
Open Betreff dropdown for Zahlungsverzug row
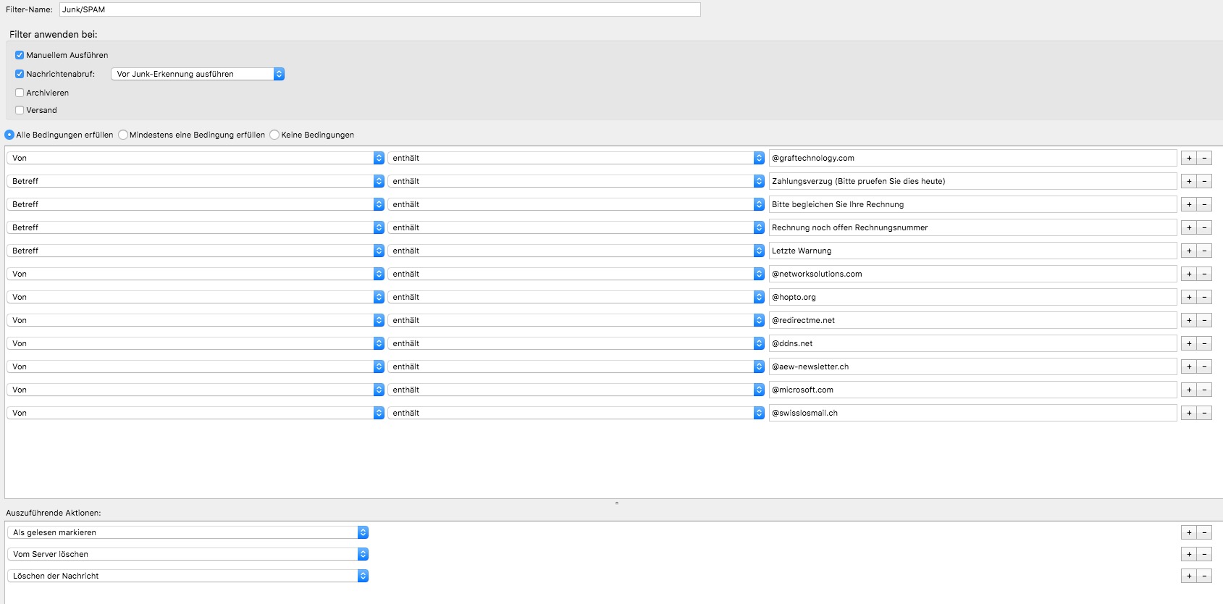click(195, 181)
